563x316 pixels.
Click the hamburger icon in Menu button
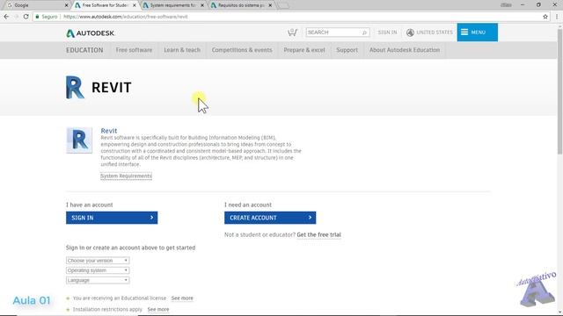(x=464, y=32)
